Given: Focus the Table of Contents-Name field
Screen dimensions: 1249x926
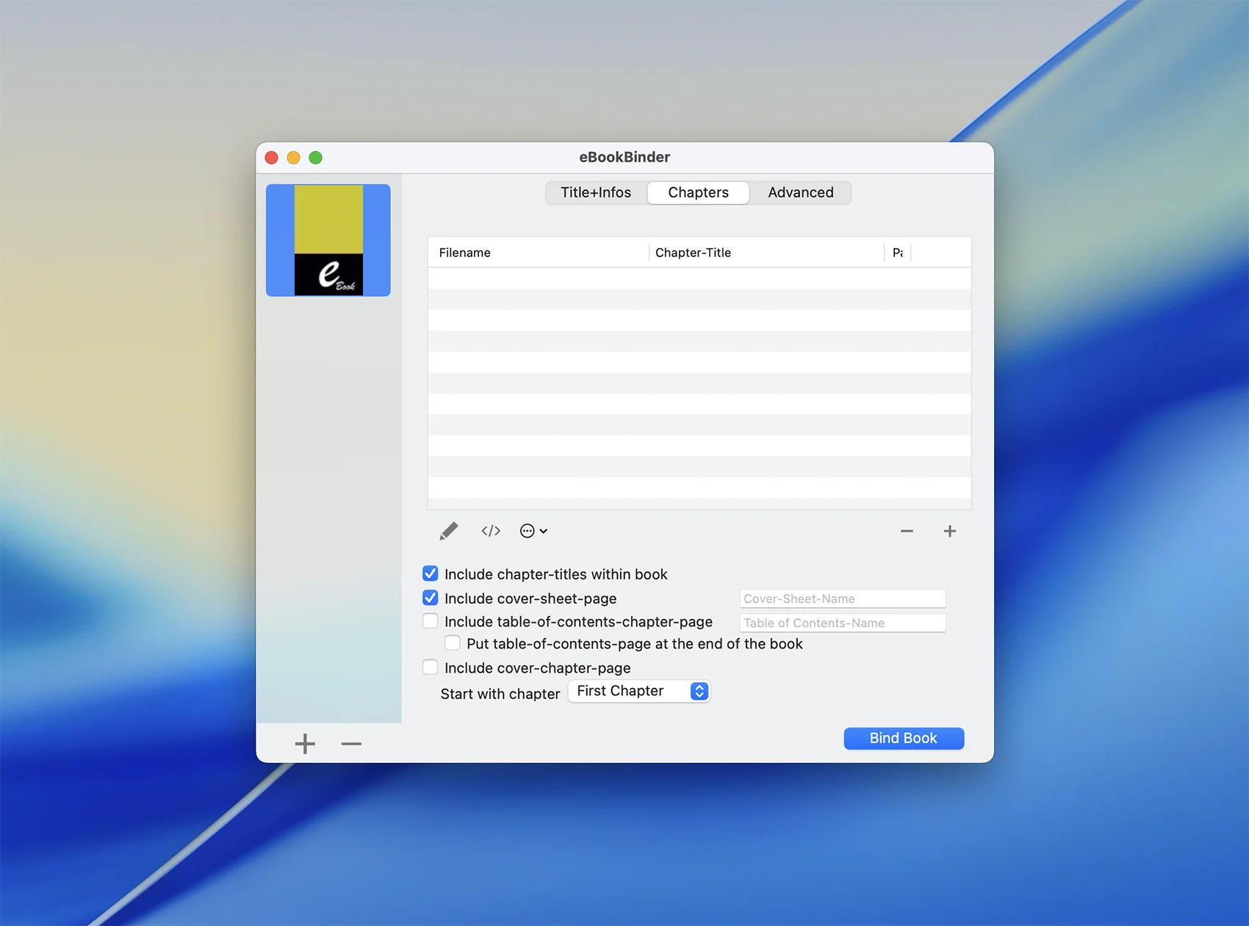Looking at the screenshot, I should 842,623.
